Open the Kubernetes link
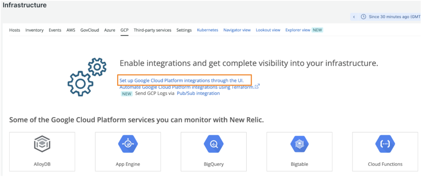The image size is (422, 177). tap(208, 30)
